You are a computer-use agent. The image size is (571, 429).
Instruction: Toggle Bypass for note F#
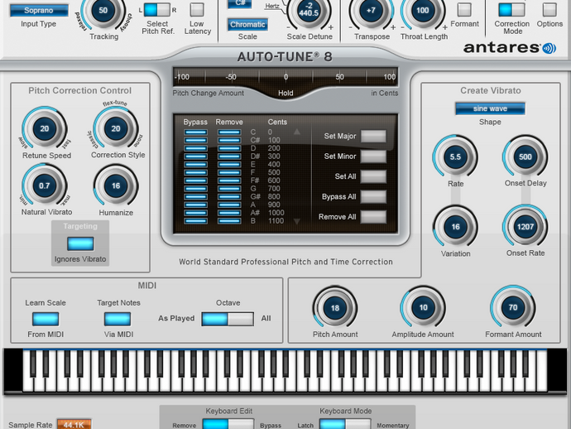pyautogui.click(x=195, y=181)
